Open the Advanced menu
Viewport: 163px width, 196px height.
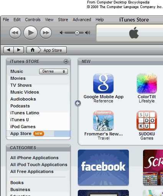[82, 20]
